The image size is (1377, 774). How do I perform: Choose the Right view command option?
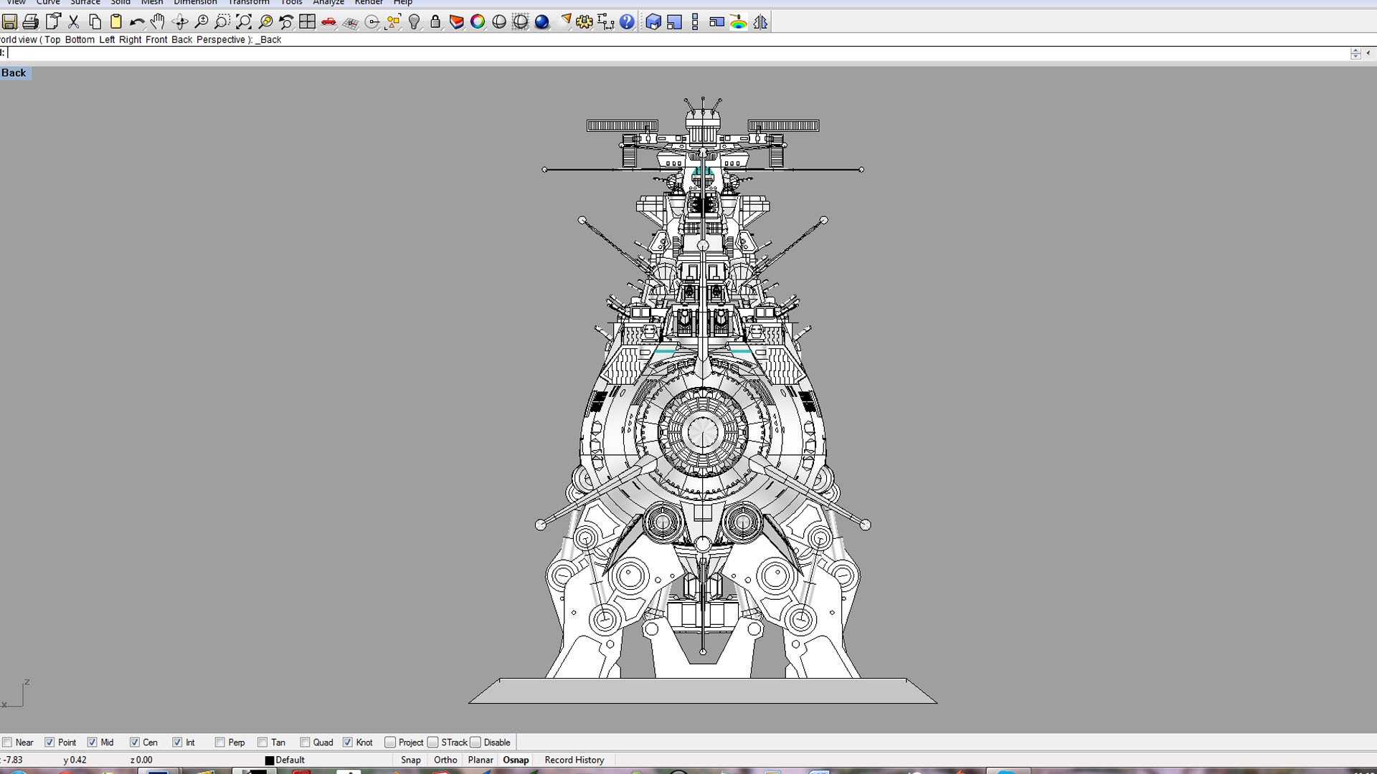coord(131,39)
